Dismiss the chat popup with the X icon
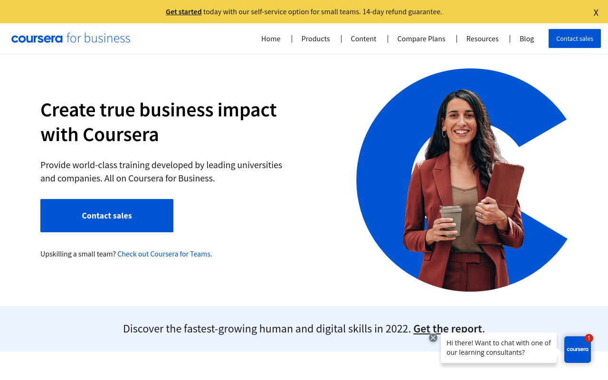Screen dimensions: 608x380 (x=433, y=338)
